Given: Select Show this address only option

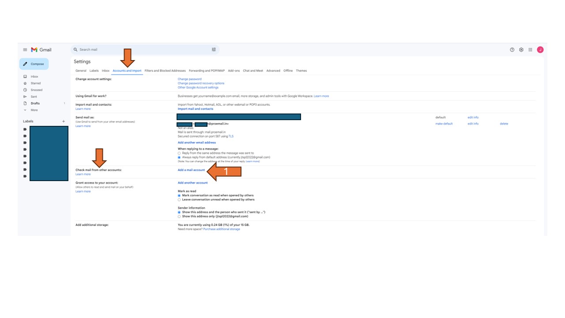Looking at the screenshot, I should click(x=179, y=216).
